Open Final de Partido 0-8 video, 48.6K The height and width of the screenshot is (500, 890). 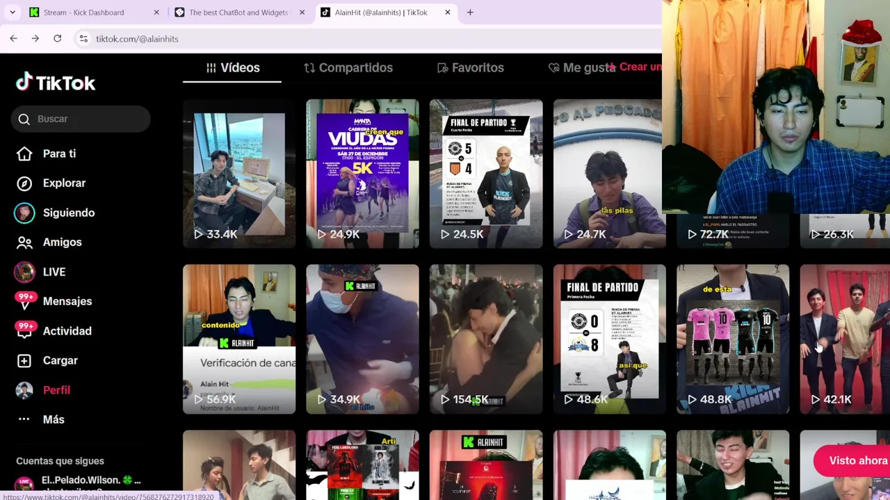tap(610, 339)
